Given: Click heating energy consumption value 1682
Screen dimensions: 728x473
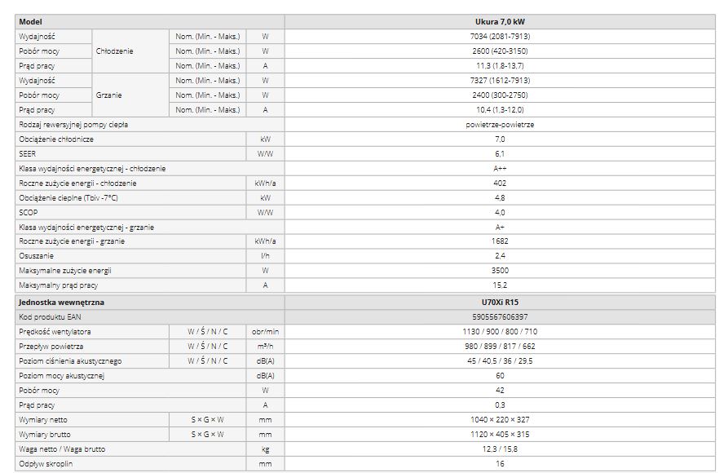Looking at the screenshot, I should (500, 241).
